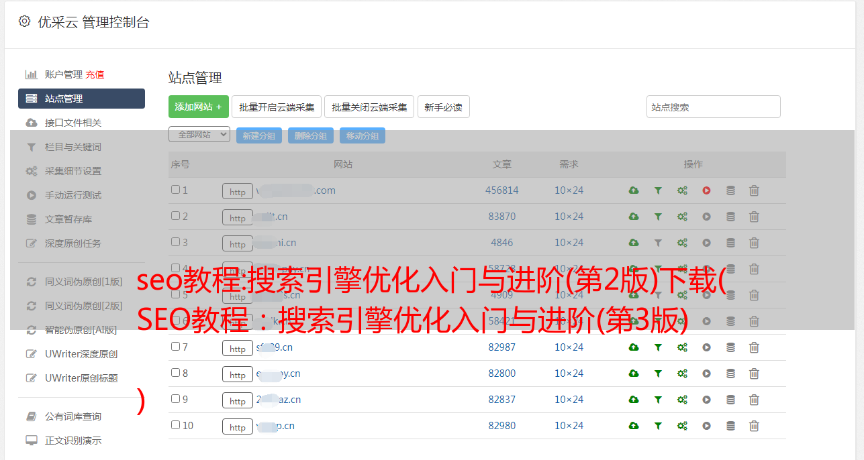Click the gears icon in row 7
The height and width of the screenshot is (460, 864).
point(682,347)
